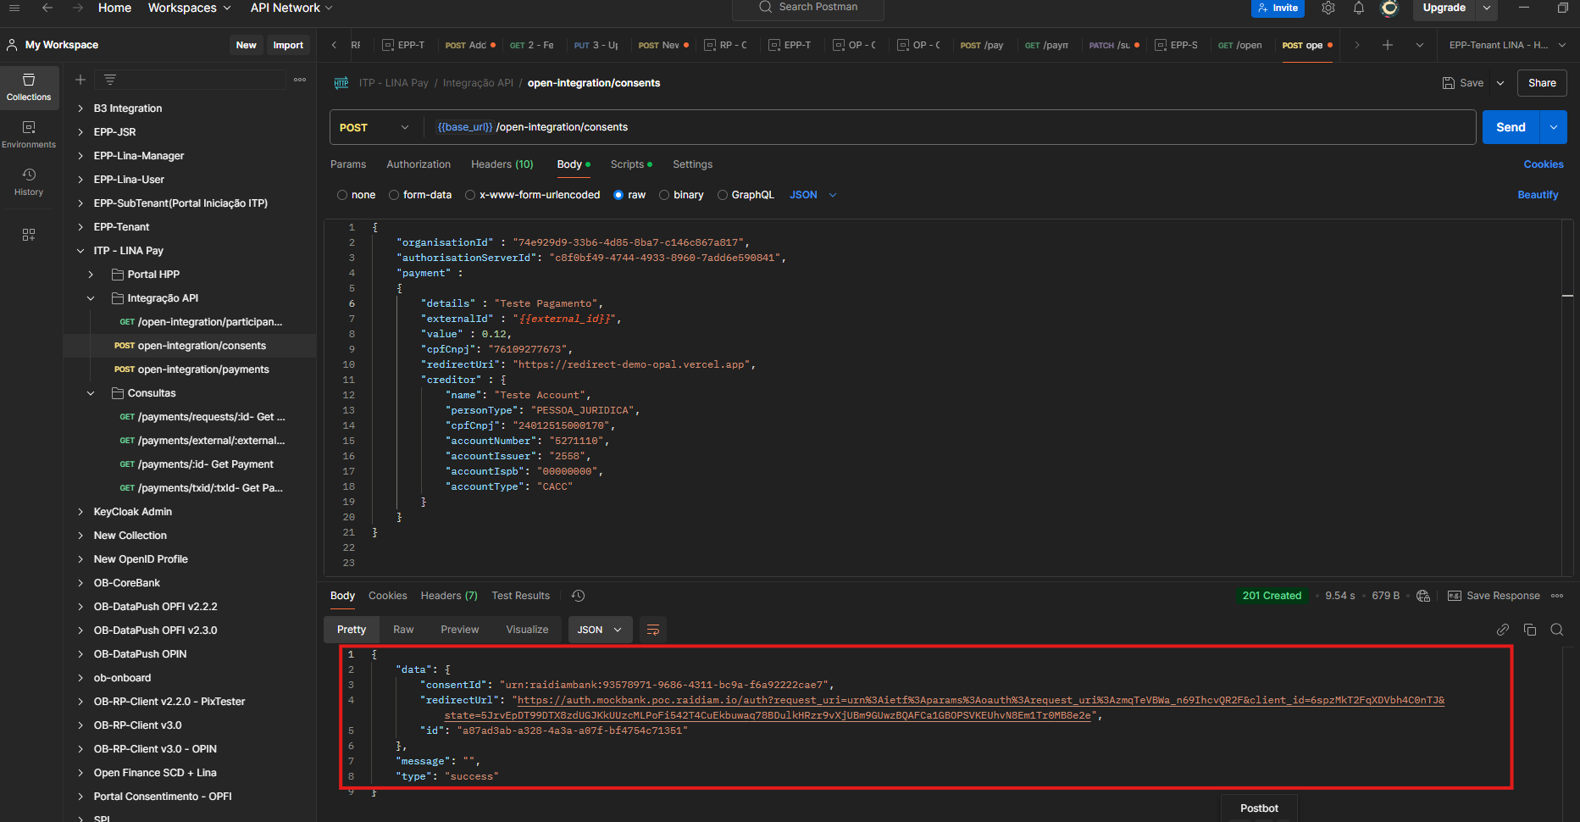View the Test Results response tab
Viewport: 1580px width, 822px height.
coord(520,596)
